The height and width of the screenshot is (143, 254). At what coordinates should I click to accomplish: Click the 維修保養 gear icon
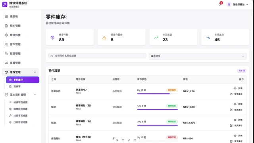(x=6, y=35)
